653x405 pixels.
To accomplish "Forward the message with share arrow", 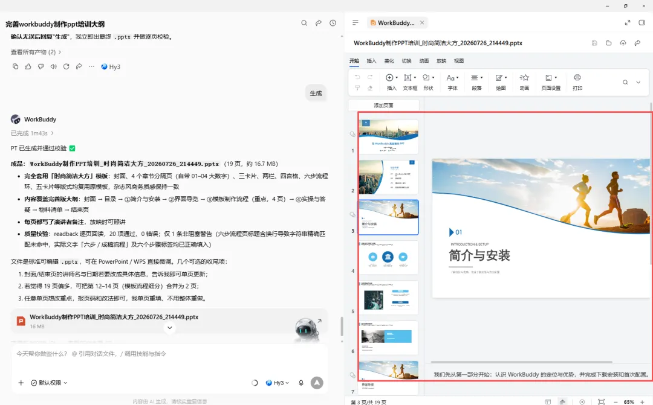I will 79,66.
